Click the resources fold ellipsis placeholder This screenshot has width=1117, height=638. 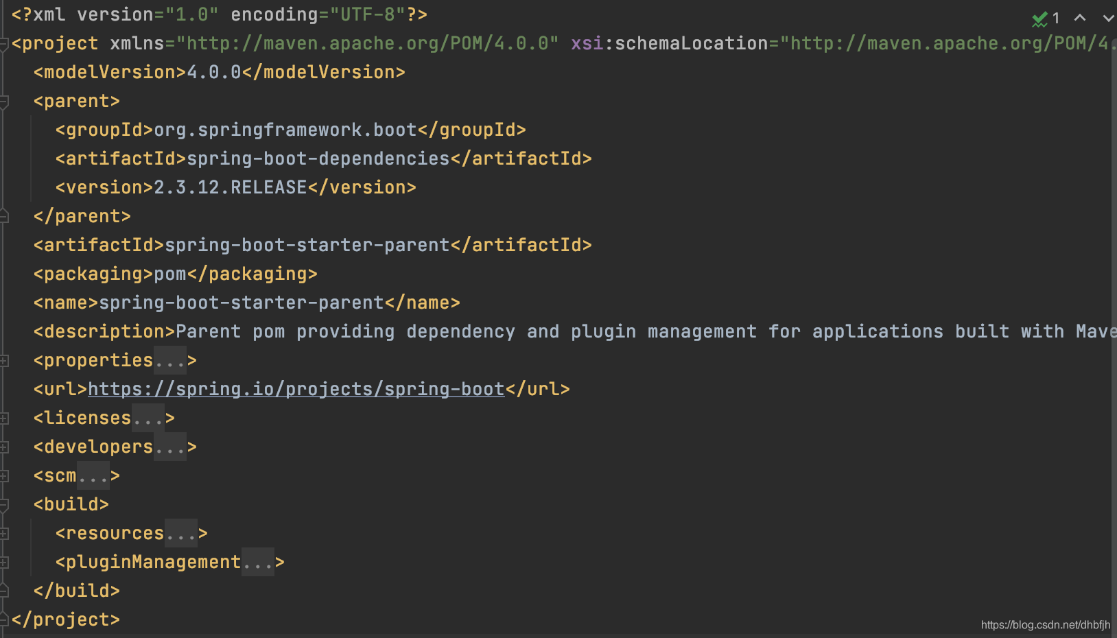point(181,533)
